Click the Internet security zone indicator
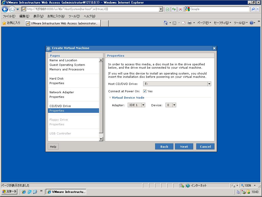Screen dimensions: 262x197 coord(196,186)
